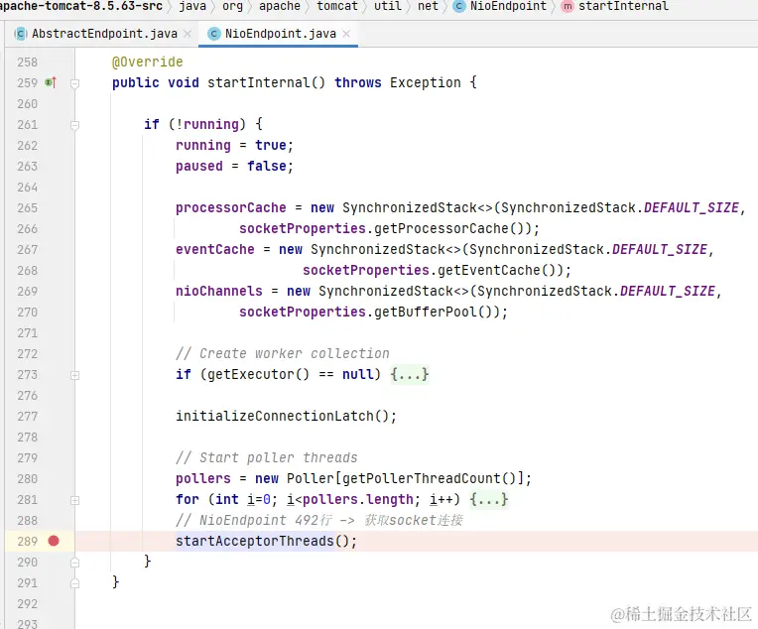Collapse the if (!running) block at line 261
The height and width of the screenshot is (629, 758).
75,125
